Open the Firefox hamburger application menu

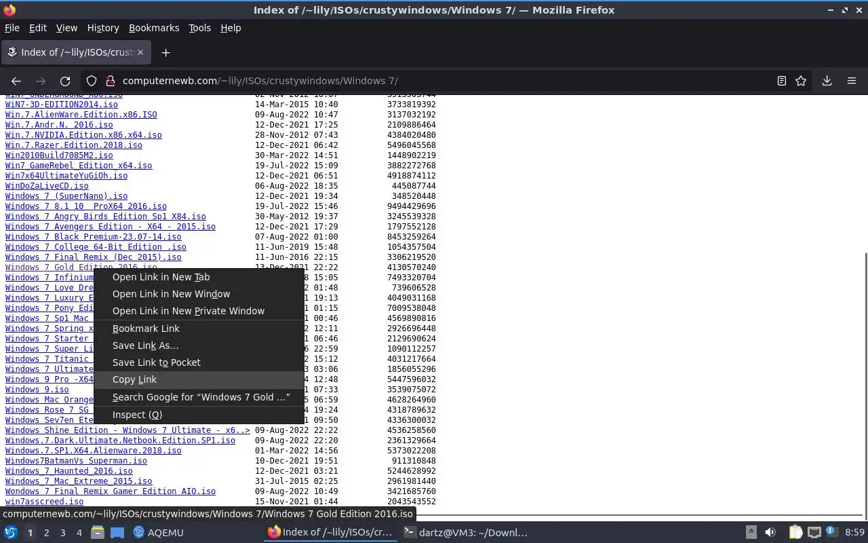click(852, 81)
